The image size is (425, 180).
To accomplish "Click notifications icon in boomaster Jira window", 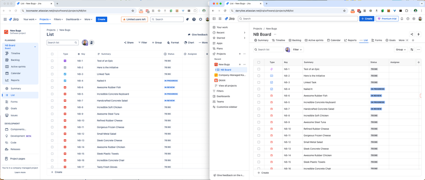I will pyautogui.click(x=187, y=20).
